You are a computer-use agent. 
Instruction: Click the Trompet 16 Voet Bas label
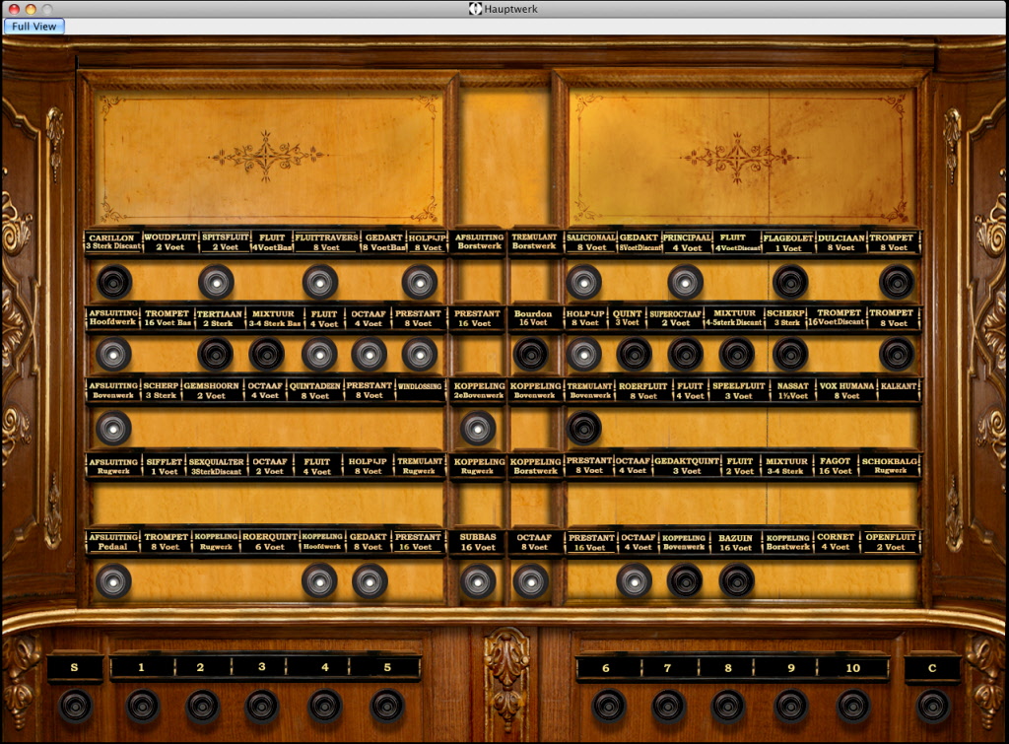[x=168, y=318]
